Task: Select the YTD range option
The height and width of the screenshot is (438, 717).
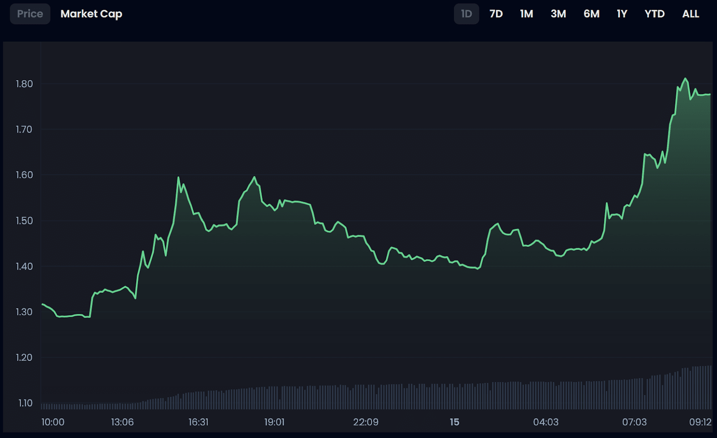Action: pyautogui.click(x=655, y=14)
